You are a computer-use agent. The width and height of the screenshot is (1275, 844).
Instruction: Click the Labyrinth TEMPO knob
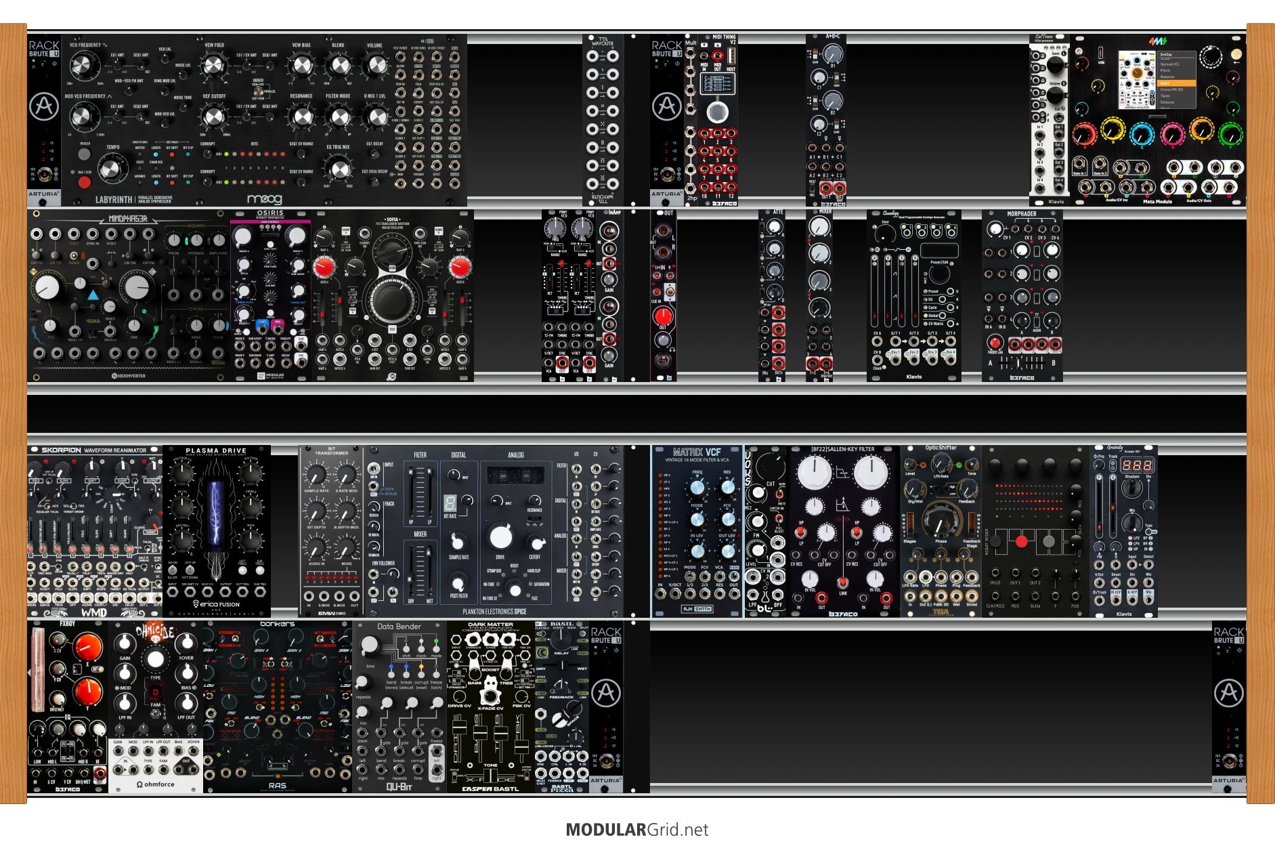point(112,167)
